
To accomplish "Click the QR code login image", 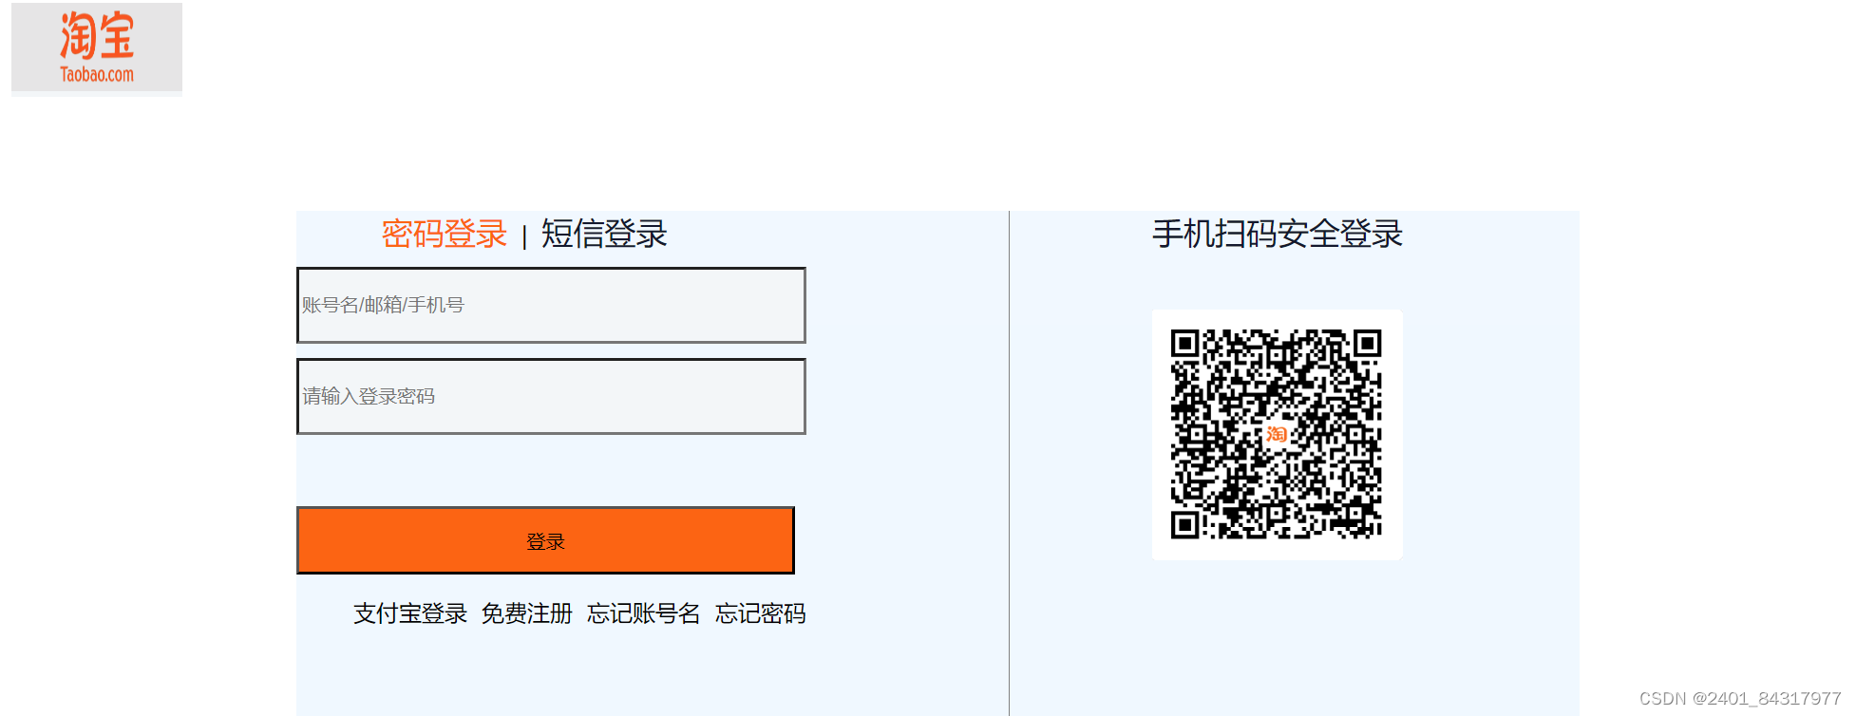I will 1277,434.
